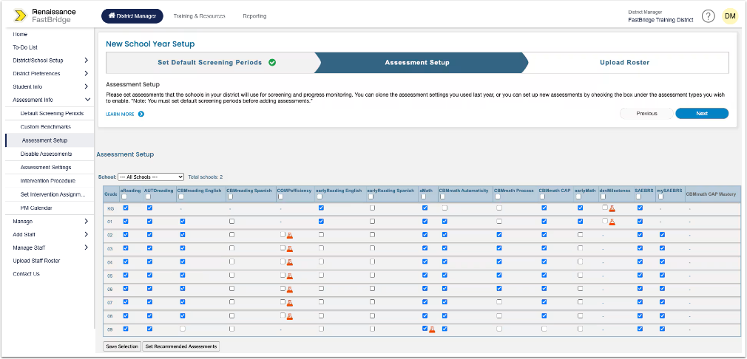Image resolution: width=747 pixels, height=359 pixels.
Task: Click the FastBridge Training District label
Action: [x=660, y=20]
